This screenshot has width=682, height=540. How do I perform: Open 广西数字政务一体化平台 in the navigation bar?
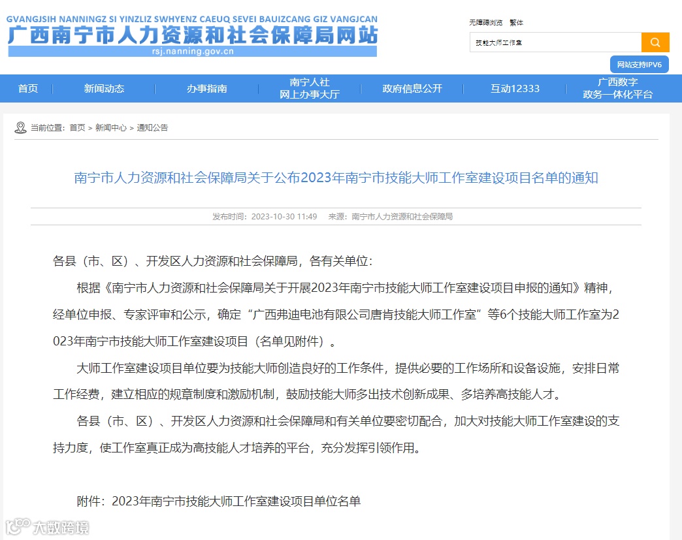tap(617, 88)
